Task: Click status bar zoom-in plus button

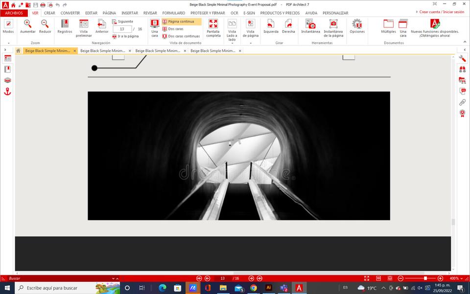Action: [x=440, y=278]
